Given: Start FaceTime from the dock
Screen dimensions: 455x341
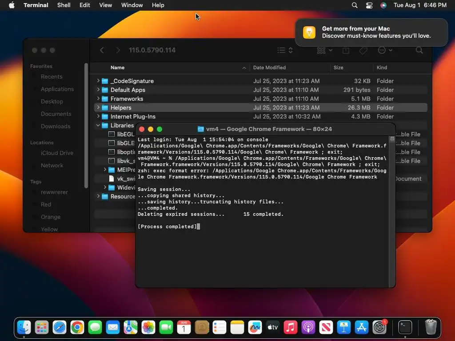Looking at the screenshot, I should coord(166,327).
